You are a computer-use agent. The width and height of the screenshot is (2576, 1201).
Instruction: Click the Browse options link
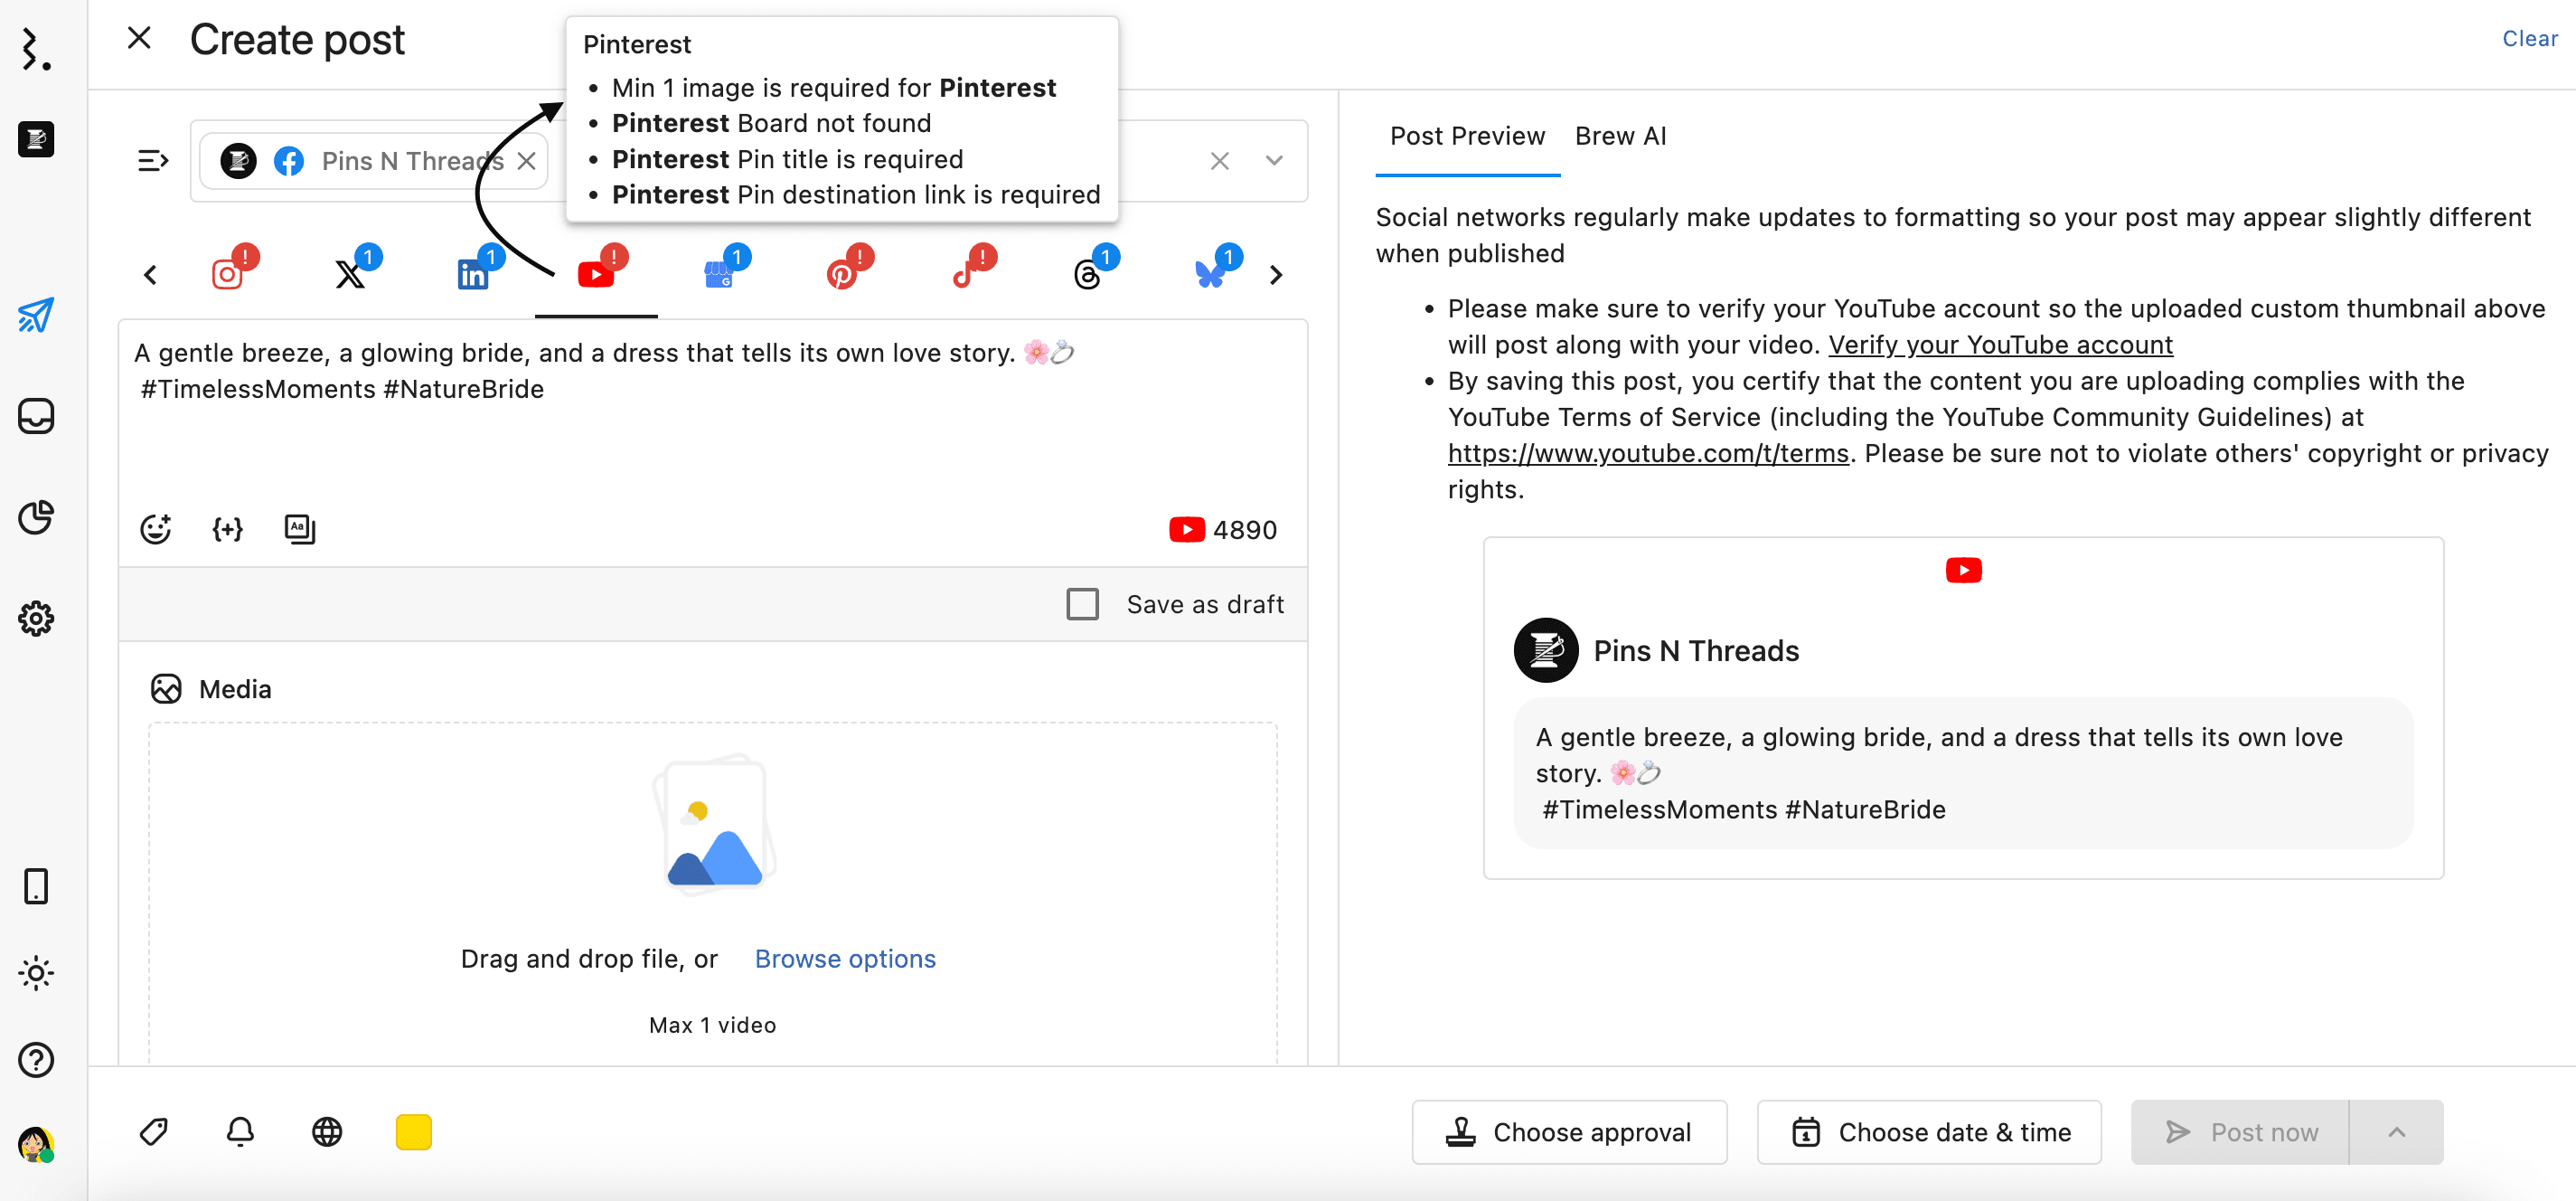click(x=845, y=958)
